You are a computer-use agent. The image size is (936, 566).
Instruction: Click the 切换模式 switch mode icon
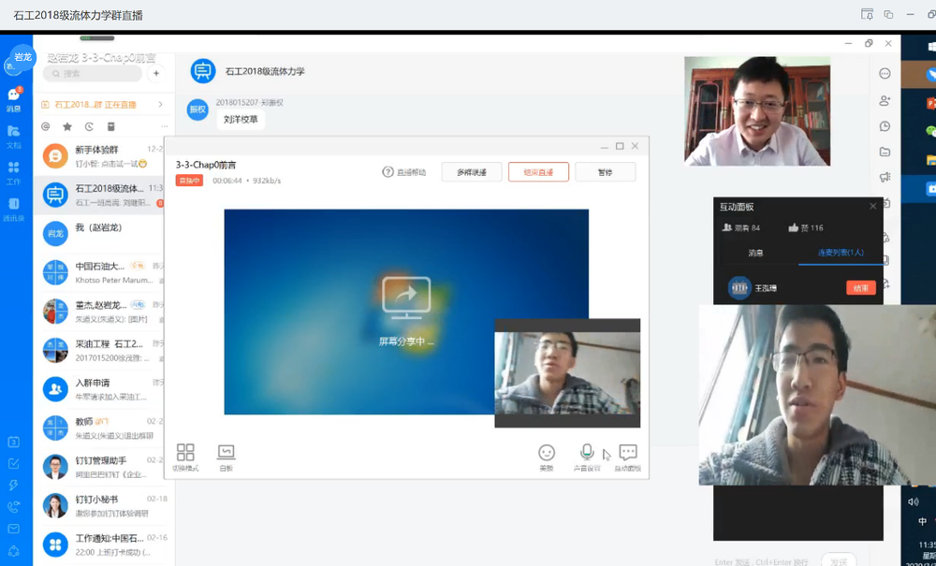tap(185, 456)
